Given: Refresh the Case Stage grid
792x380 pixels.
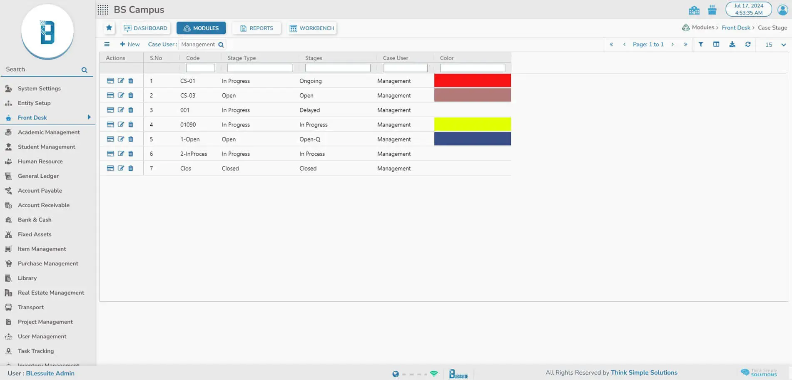Looking at the screenshot, I should pos(748,45).
